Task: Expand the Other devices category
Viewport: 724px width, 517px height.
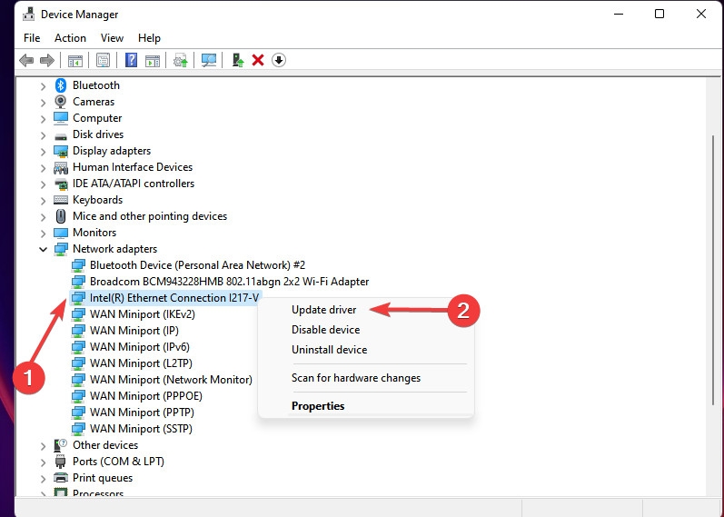Action: click(x=43, y=446)
